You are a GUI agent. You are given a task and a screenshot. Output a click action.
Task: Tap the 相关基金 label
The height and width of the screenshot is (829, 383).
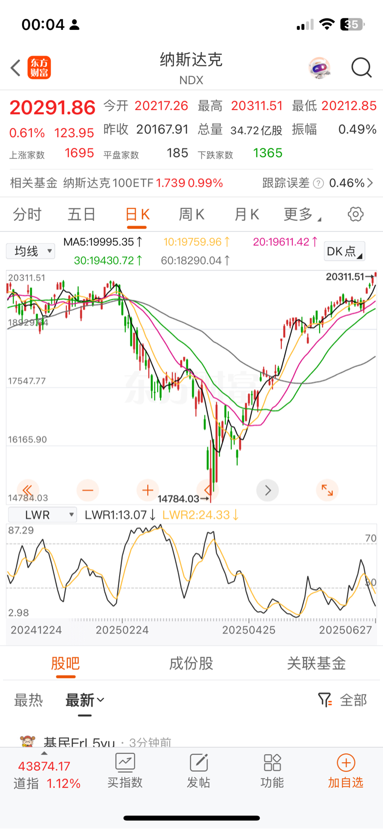(x=34, y=183)
